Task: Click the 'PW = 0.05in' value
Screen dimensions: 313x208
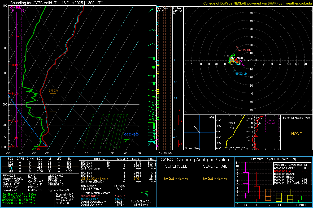Action: (10, 176)
